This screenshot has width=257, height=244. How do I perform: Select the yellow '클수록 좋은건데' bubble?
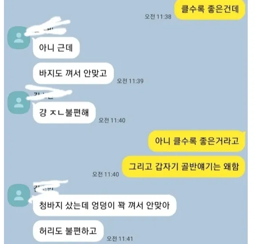pyautogui.click(x=210, y=9)
